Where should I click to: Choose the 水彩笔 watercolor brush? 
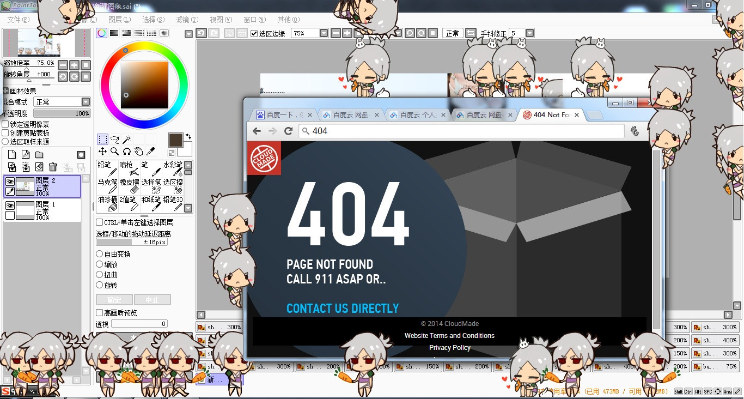tap(173, 168)
